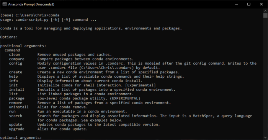This screenshot has height=140, width=268.
Task: Click the 'clean' command entry
Action: (15, 55)
